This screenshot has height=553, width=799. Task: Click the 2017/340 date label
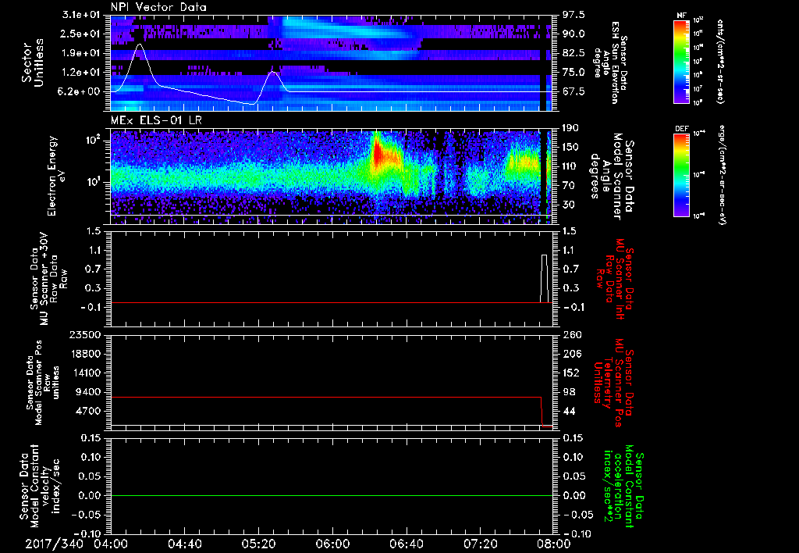54,544
